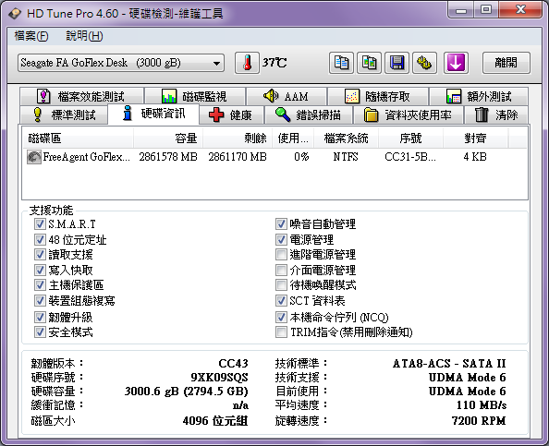Enable the 介面電源管理 checkbox

[281, 270]
